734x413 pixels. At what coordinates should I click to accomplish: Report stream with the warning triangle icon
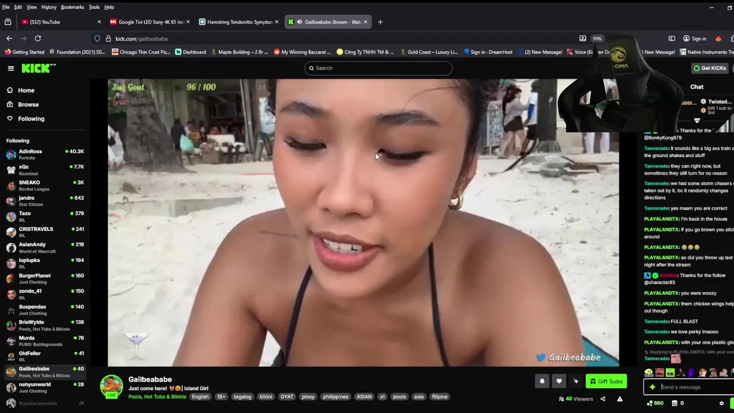(x=620, y=399)
